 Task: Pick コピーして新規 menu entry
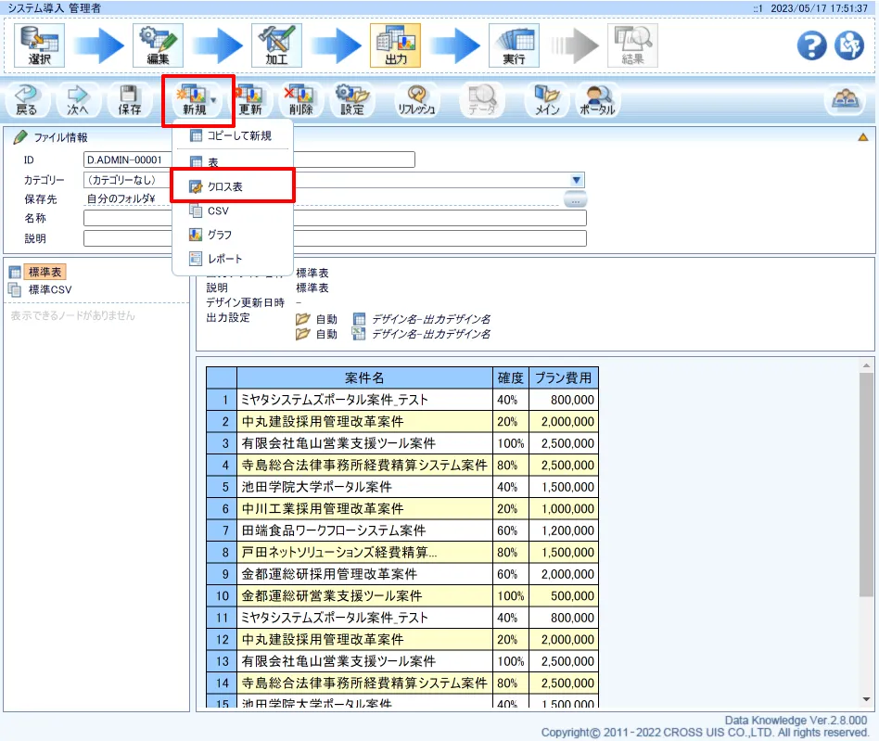click(x=238, y=136)
